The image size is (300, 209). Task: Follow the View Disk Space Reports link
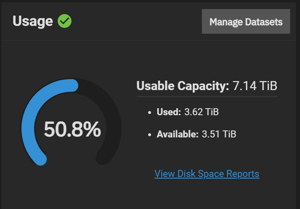point(207,174)
